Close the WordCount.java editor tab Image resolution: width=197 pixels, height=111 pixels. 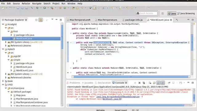coord(171,20)
